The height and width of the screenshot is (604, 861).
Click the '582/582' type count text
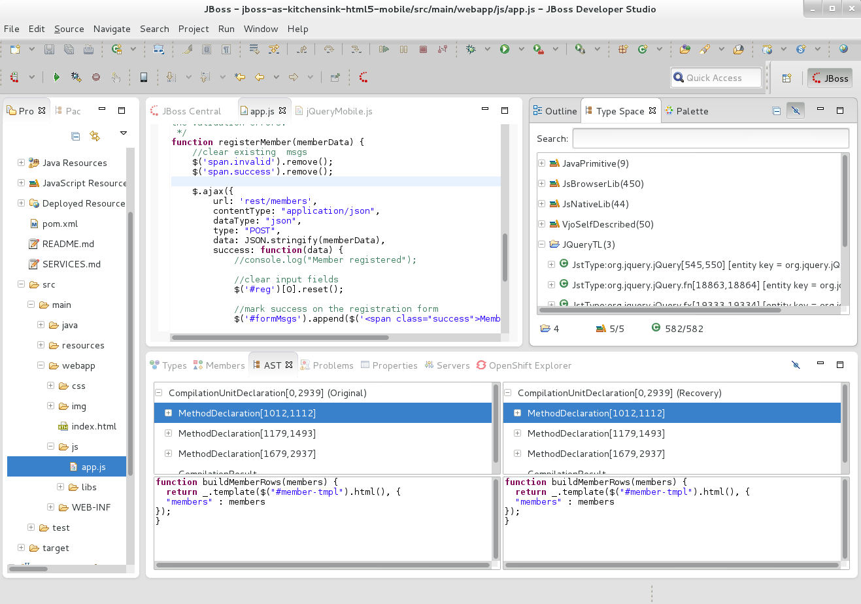point(684,329)
